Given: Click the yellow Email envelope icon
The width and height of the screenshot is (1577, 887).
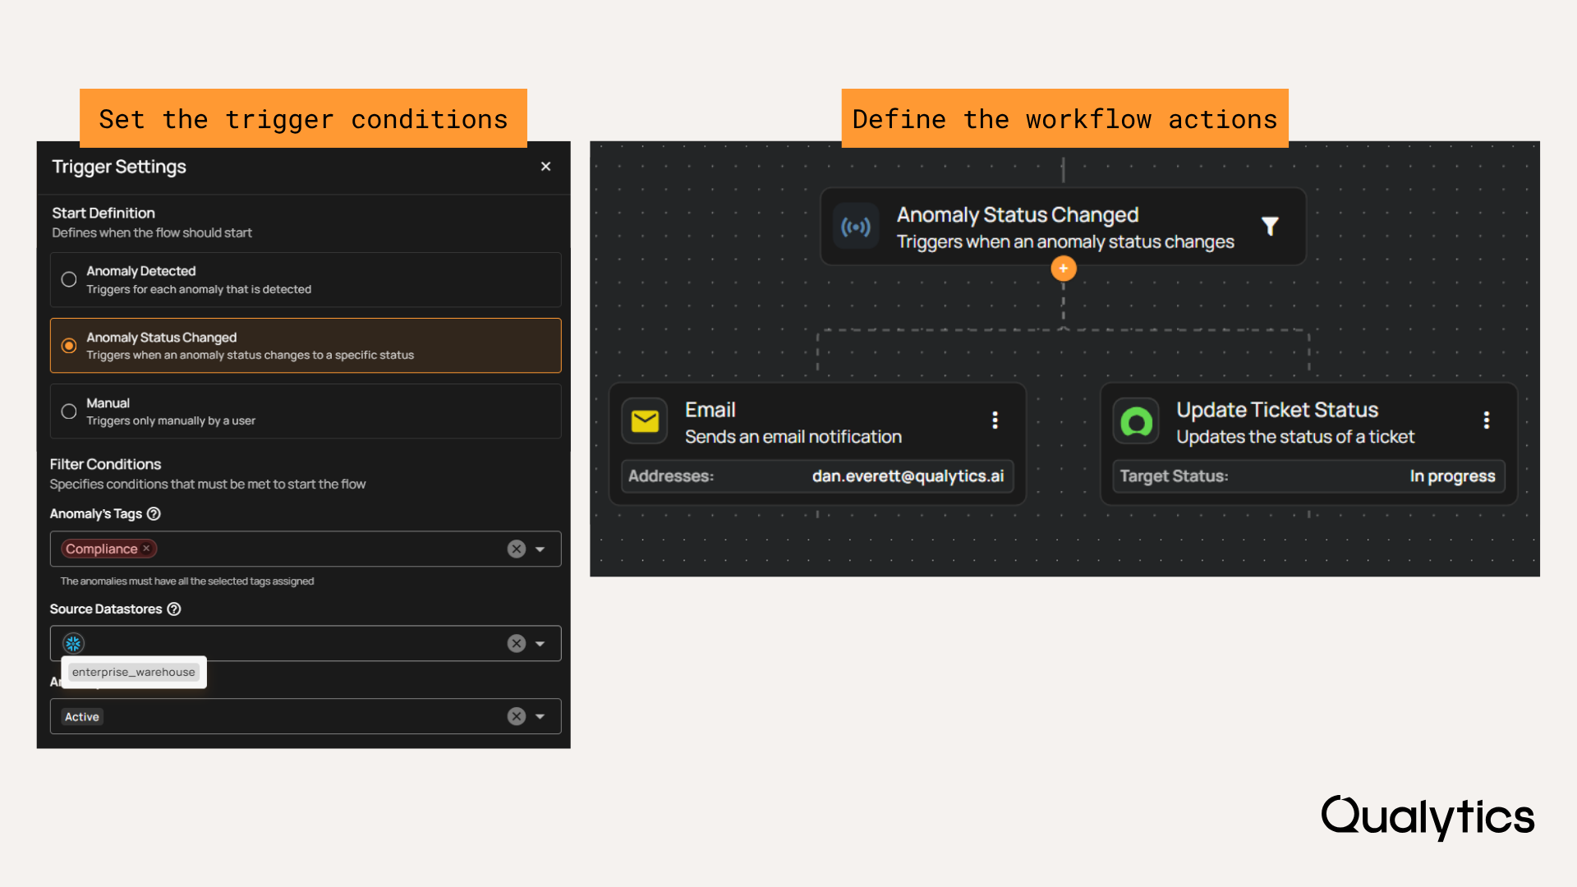Looking at the screenshot, I should (645, 421).
